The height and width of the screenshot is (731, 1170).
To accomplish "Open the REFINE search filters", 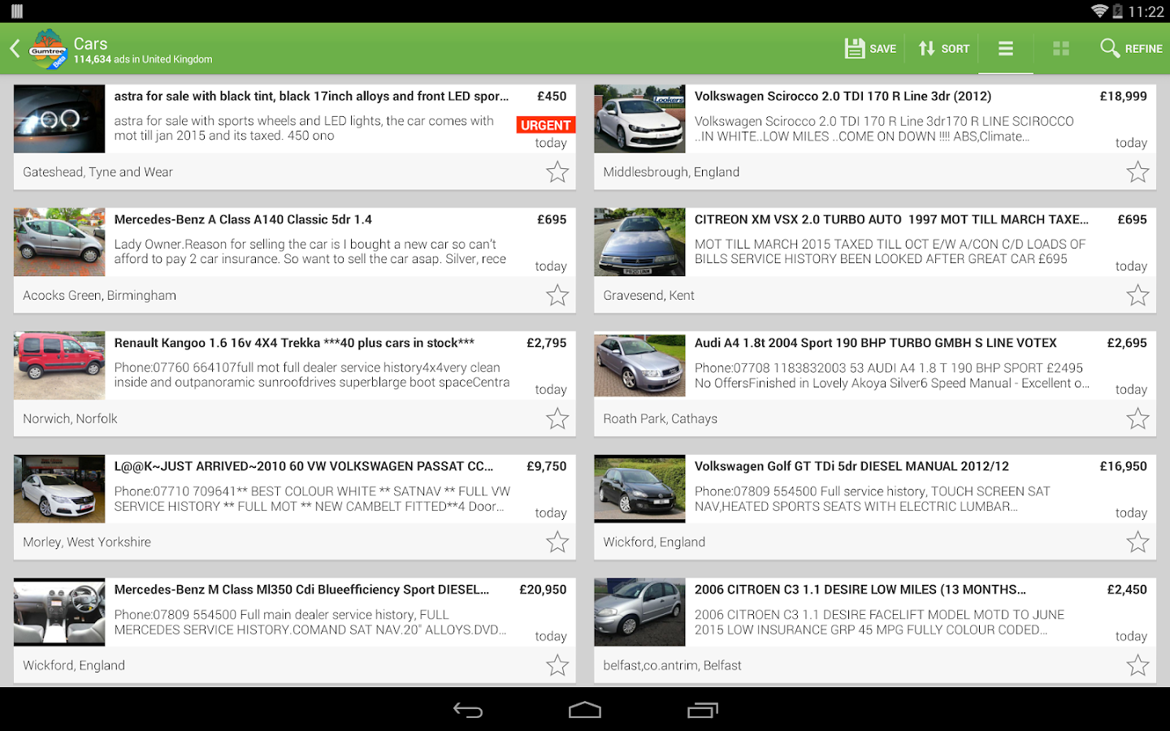I will [x=1131, y=49].
